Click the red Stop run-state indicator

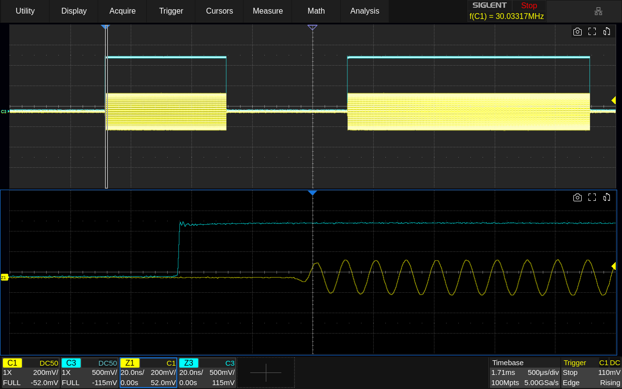(529, 5)
